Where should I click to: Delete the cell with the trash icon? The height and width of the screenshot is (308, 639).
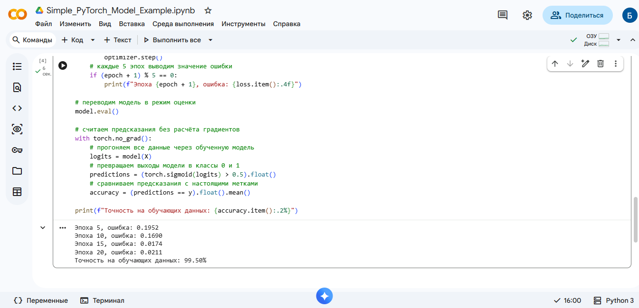pos(601,64)
